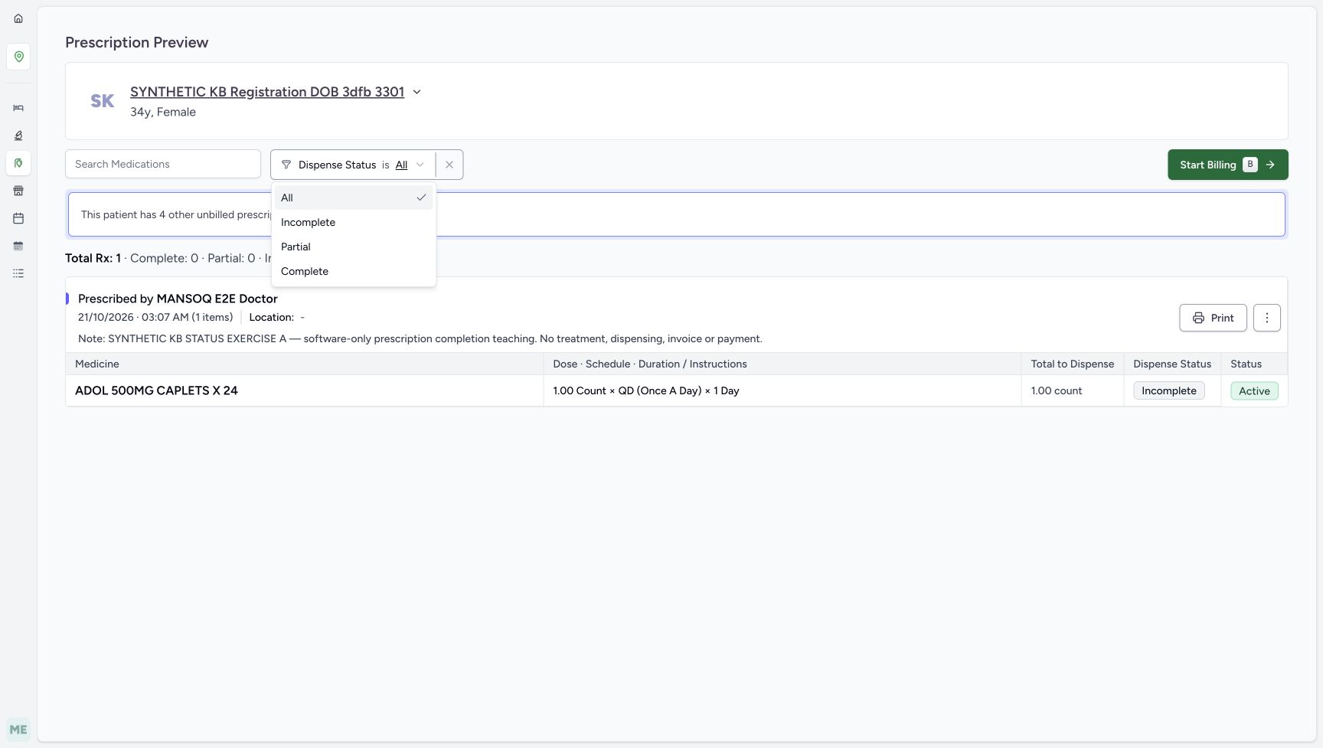The image size is (1323, 748).
Task: Click the SK patient avatar
Action: [x=103, y=101]
